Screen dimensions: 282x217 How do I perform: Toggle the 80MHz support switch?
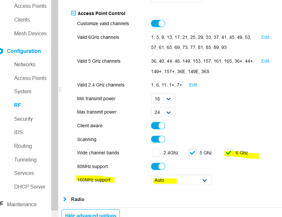tap(158, 166)
